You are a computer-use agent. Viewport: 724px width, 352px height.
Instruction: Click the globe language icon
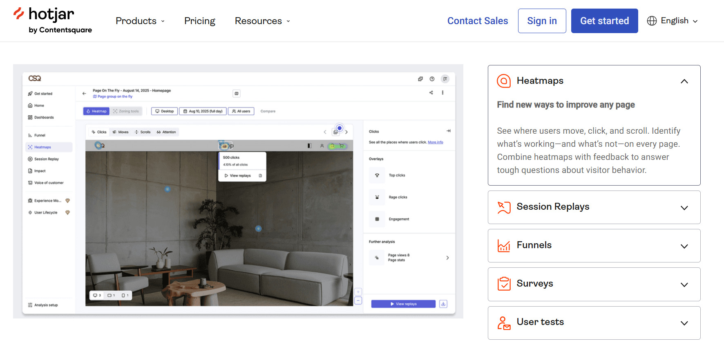pyautogui.click(x=652, y=21)
